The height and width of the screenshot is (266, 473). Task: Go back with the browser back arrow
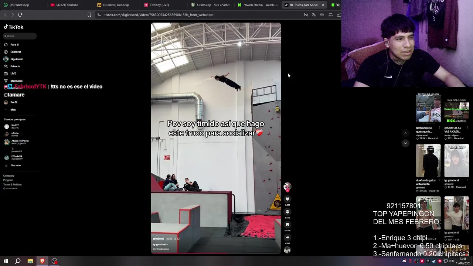pos(5,15)
